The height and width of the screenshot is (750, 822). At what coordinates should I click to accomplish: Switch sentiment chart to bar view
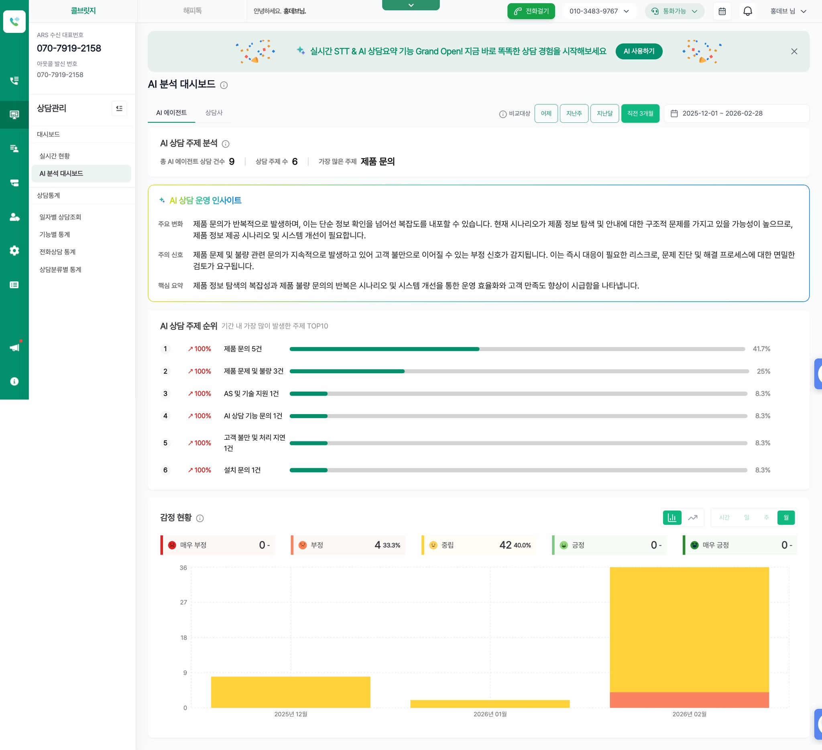pyautogui.click(x=671, y=517)
